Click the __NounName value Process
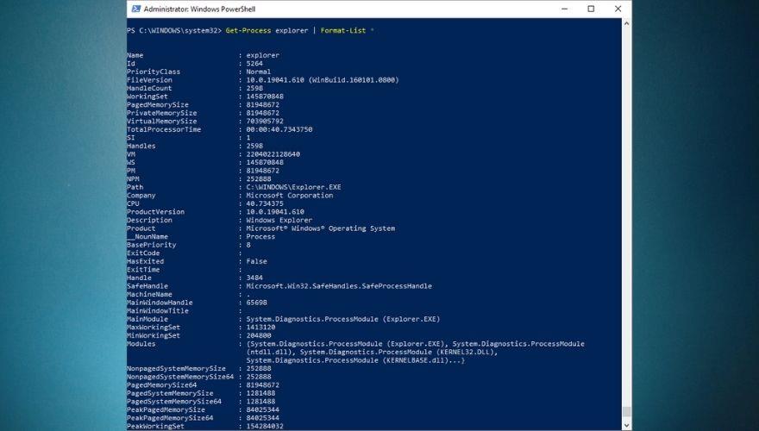 click(260, 236)
